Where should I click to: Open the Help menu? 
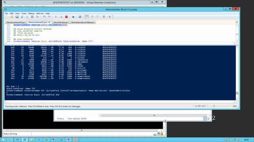tap(48, 13)
